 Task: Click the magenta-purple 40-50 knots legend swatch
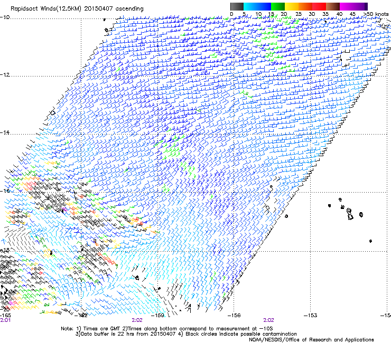(x=353, y=6)
